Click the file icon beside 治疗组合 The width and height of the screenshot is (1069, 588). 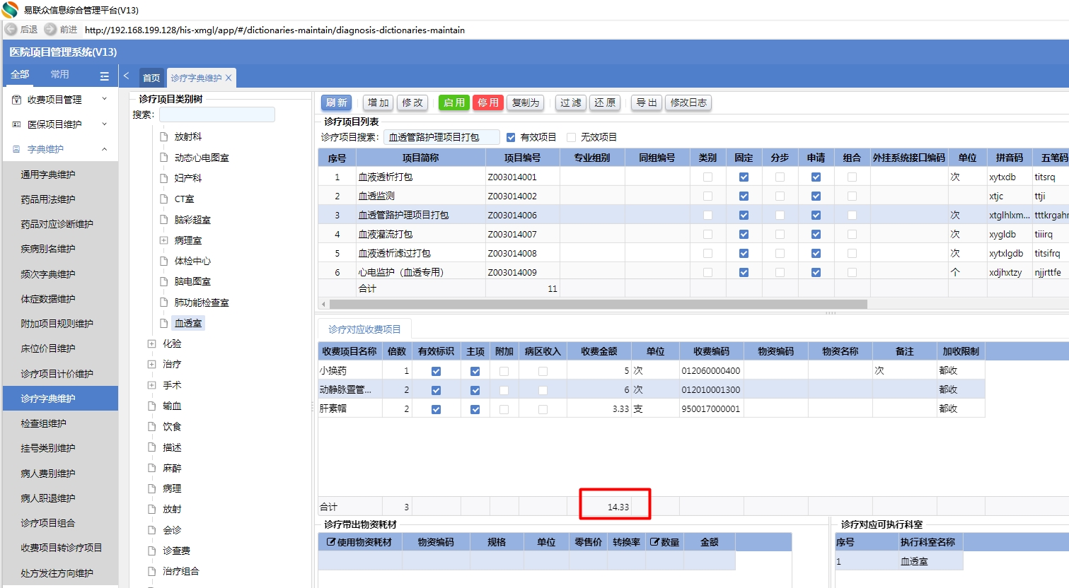151,571
